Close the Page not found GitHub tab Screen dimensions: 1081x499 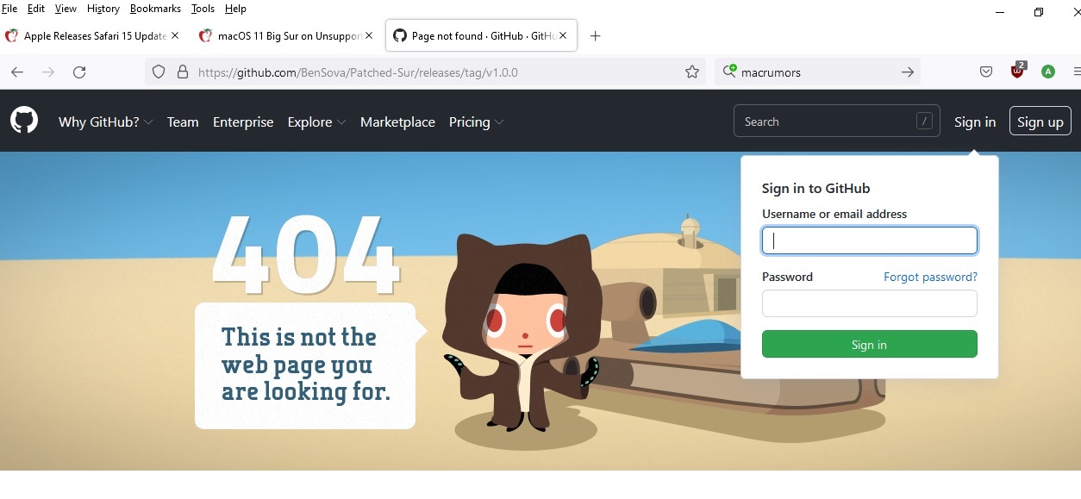tap(563, 36)
